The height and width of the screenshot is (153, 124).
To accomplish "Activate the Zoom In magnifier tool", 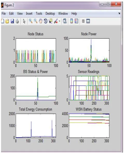I will click(31, 21).
